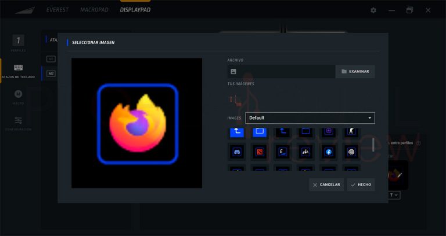
Task: Open dropdown beside number 7 background
Action: point(394,195)
